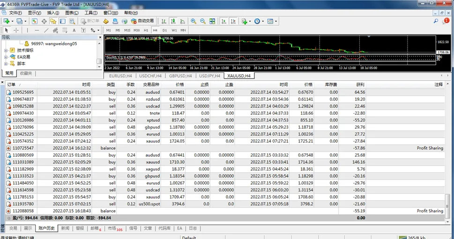Image resolution: width=454 pixels, height=239 pixels.
Task: Open search magnifier at top right
Action: (x=435, y=21)
